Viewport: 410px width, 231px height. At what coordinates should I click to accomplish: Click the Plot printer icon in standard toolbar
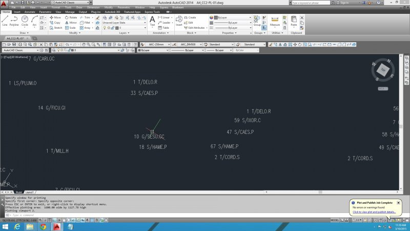[20, 45]
